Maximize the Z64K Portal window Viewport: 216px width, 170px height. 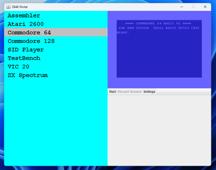(193, 7)
